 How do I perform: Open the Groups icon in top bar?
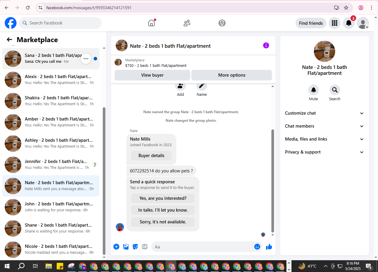click(x=222, y=23)
